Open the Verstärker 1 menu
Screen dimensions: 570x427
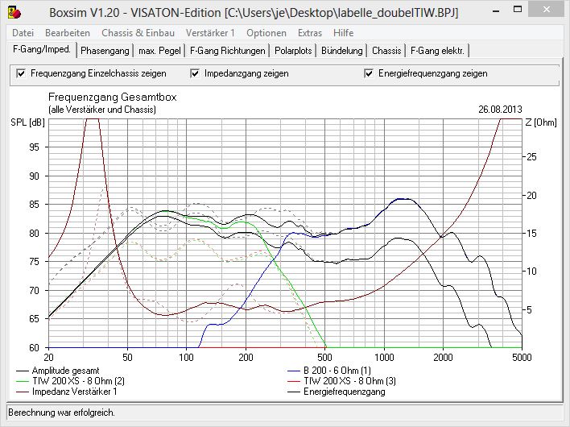210,33
